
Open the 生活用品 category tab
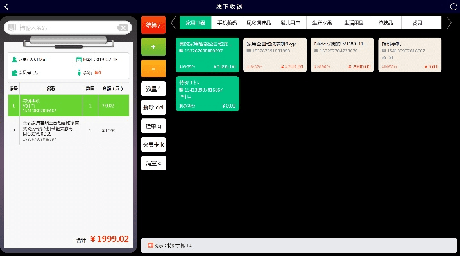coord(354,23)
